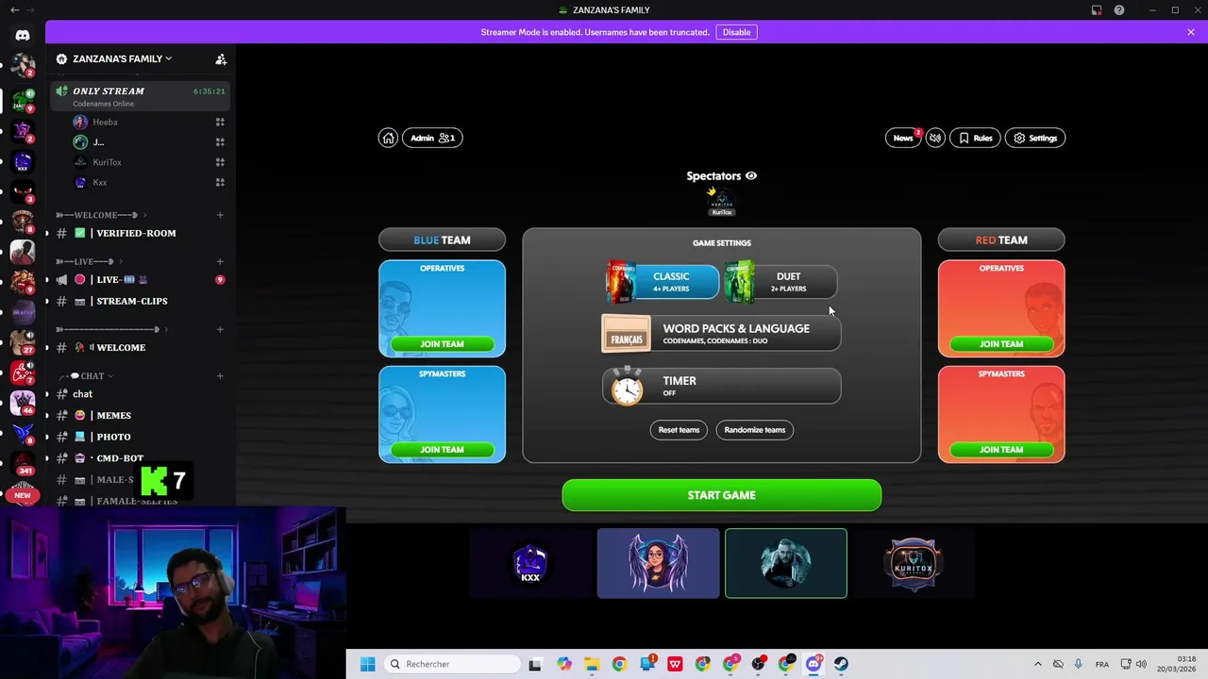Open the rose WELCOME channel
This screenshot has width=1208, height=679.
pyautogui.click(x=141, y=347)
